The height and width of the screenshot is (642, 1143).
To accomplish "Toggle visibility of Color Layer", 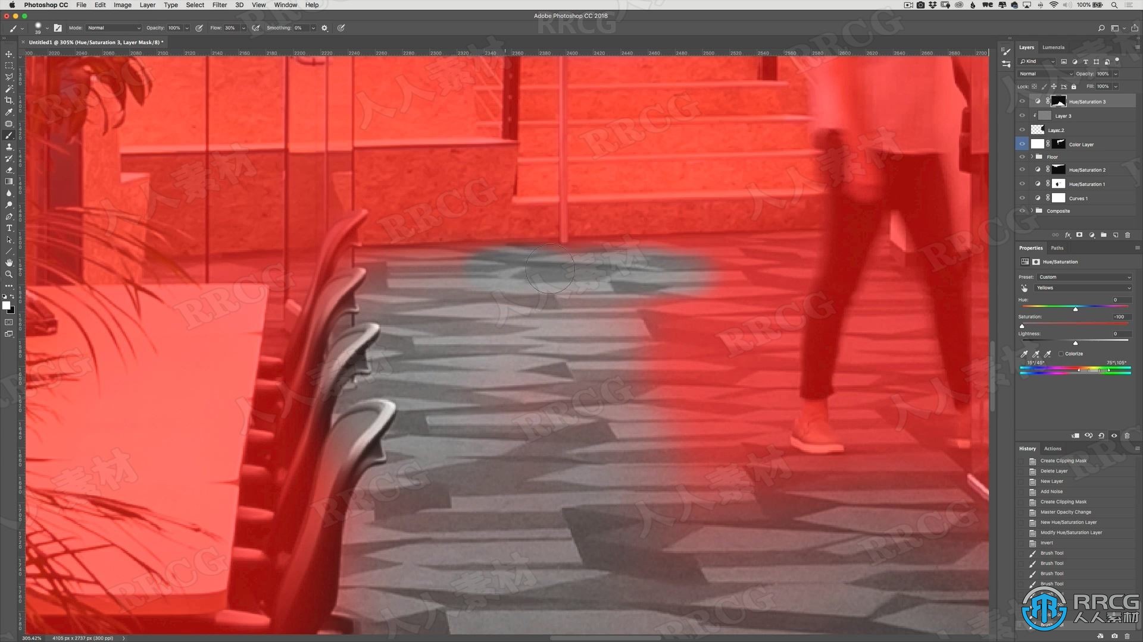I will pyautogui.click(x=1020, y=144).
